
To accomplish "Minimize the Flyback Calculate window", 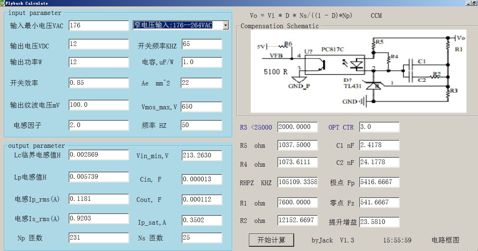I will [x=468, y=3].
